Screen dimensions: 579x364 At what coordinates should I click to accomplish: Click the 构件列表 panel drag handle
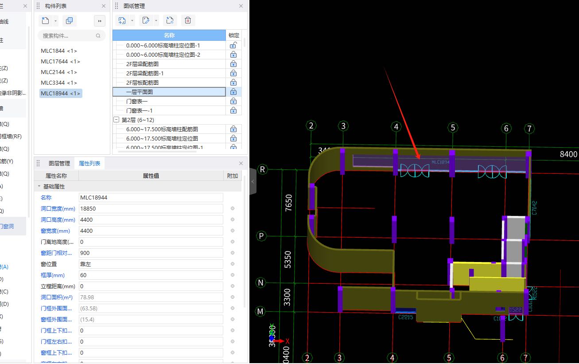point(38,6)
